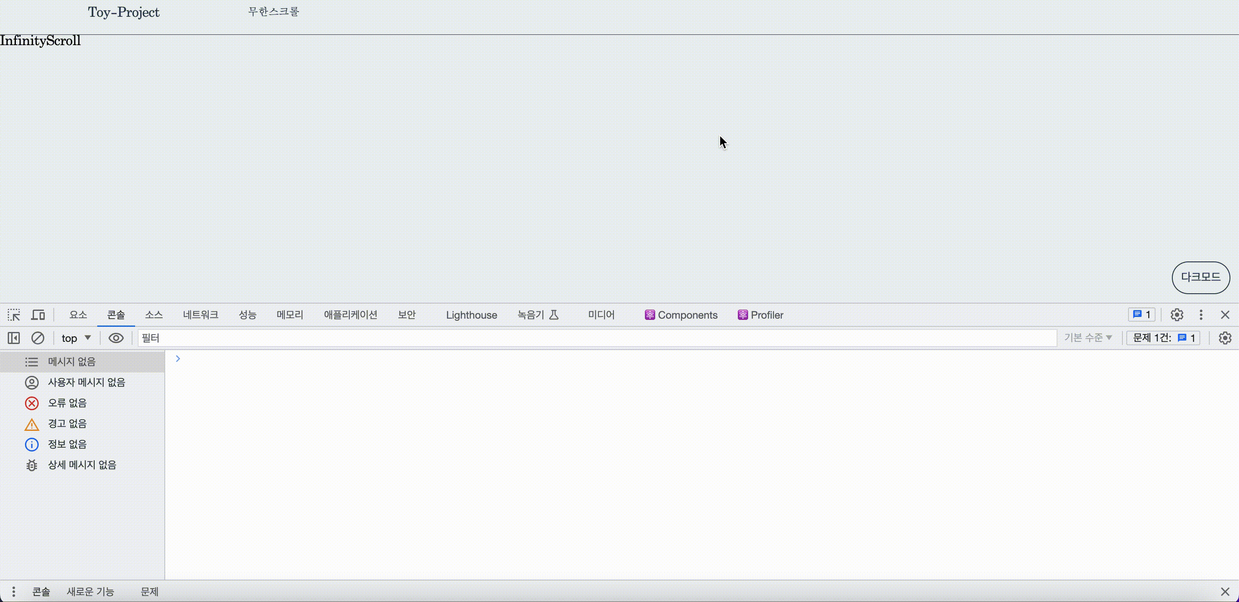Click the live expression eye icon

[x=116, y=338]
